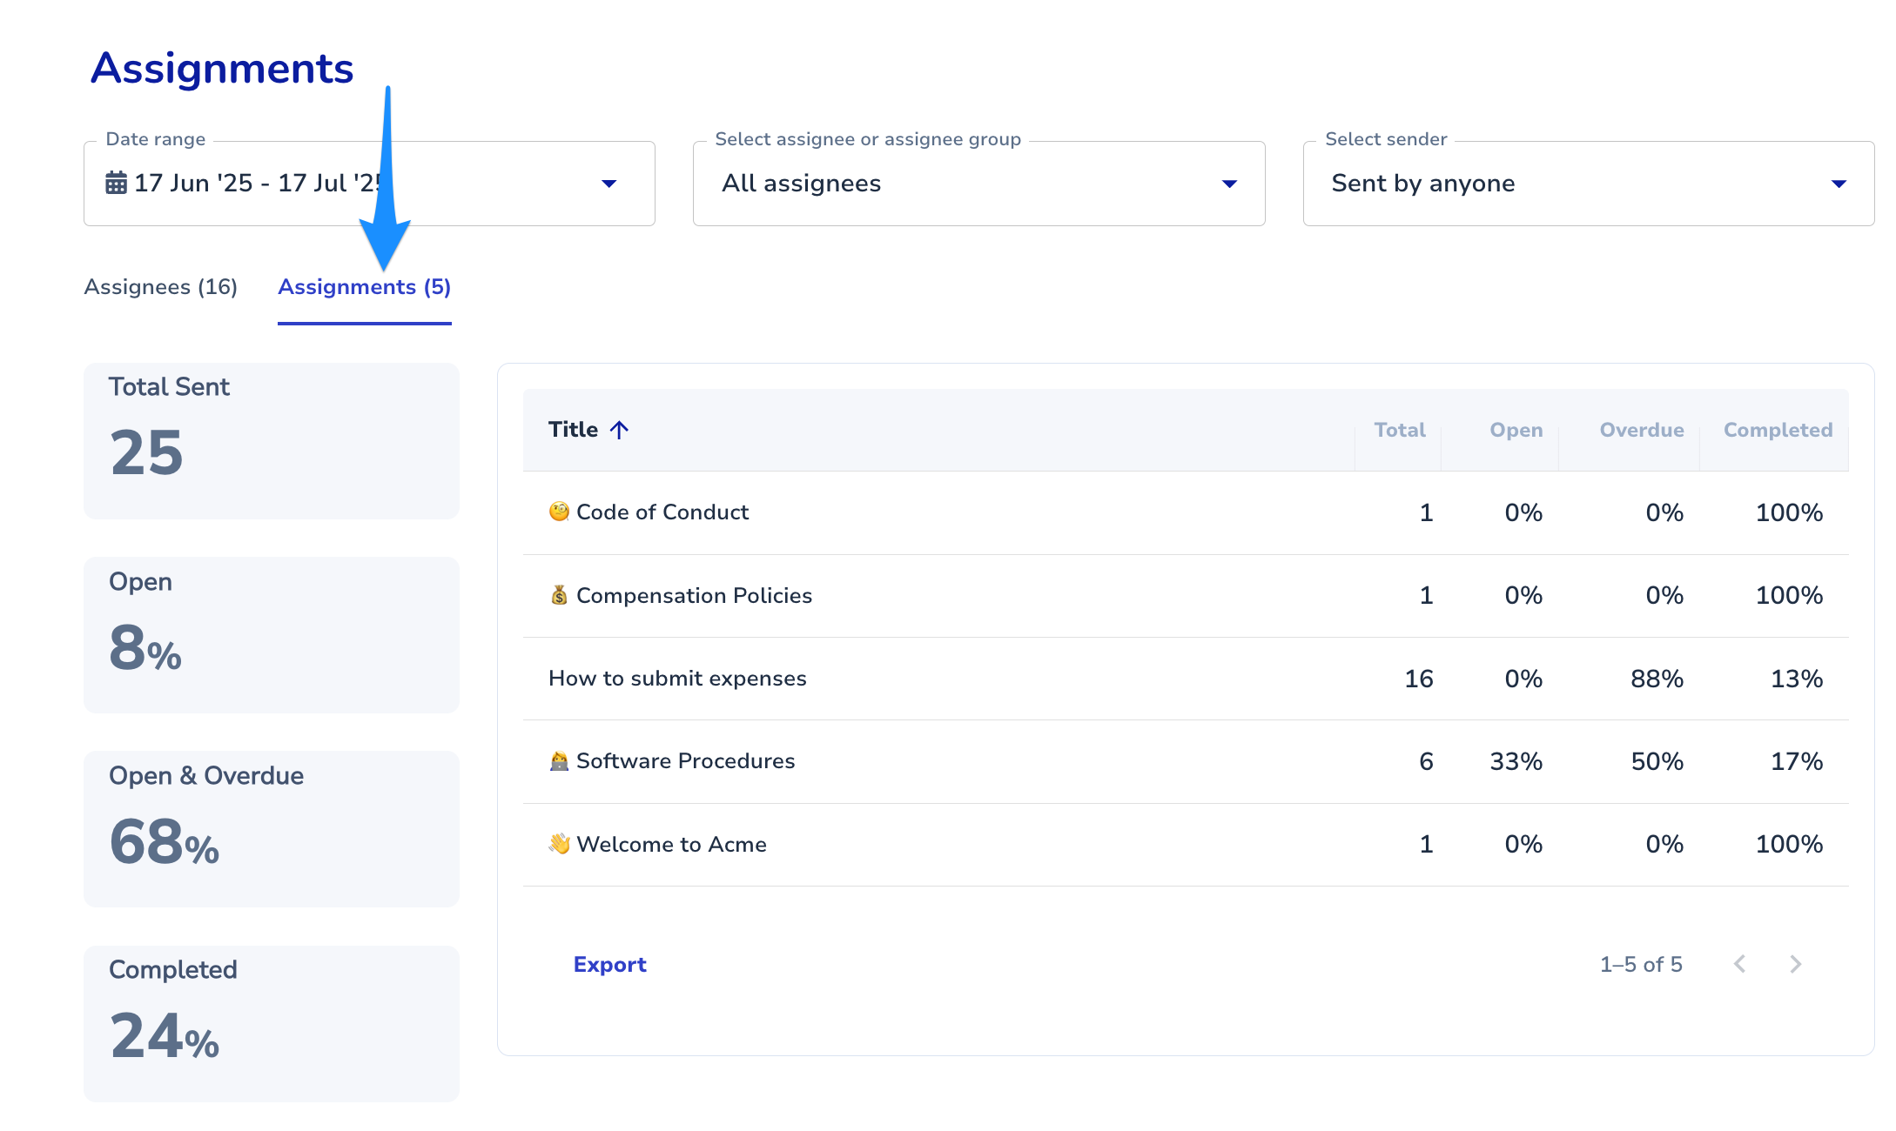This screenshot has width=1896, height=1131.
Task: Click the calendar icon in Date range
Action: tap(116, 184)
